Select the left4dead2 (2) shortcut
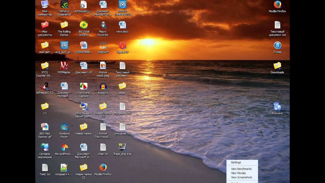 pyautogui.click(x=45, y=88)
